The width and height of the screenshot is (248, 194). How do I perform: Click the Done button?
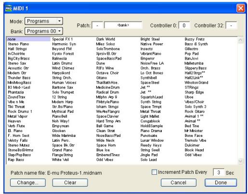tap(221, 182)
